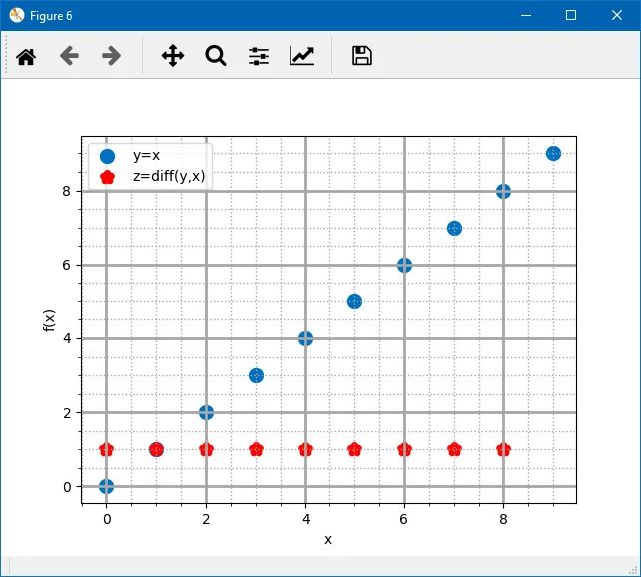Go back to previous view arrow
This screenshot has height=577, width=641.
point(69,56)
